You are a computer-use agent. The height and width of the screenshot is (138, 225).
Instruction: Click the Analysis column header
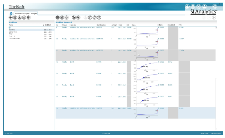click(x=73, y=25)
